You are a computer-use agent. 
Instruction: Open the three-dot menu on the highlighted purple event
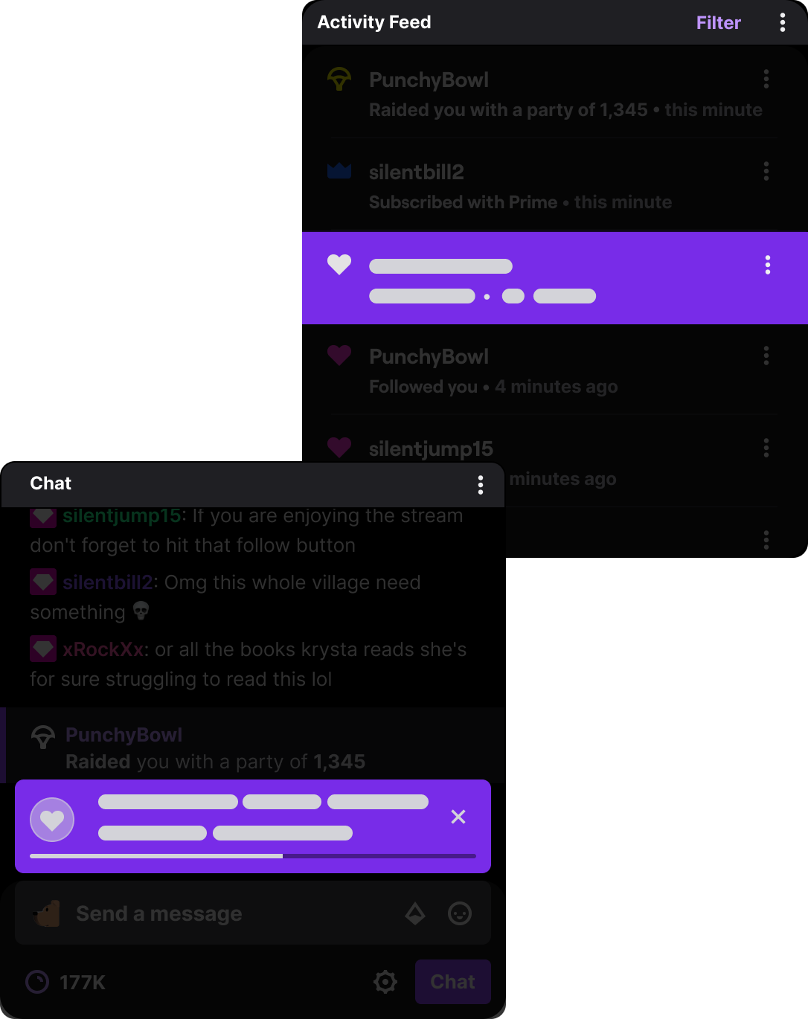tap(767, 265)
